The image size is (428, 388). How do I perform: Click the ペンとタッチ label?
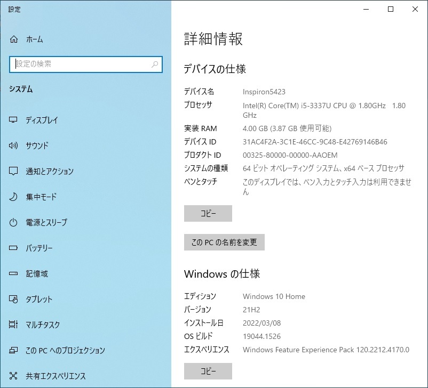tap(201, 182)
